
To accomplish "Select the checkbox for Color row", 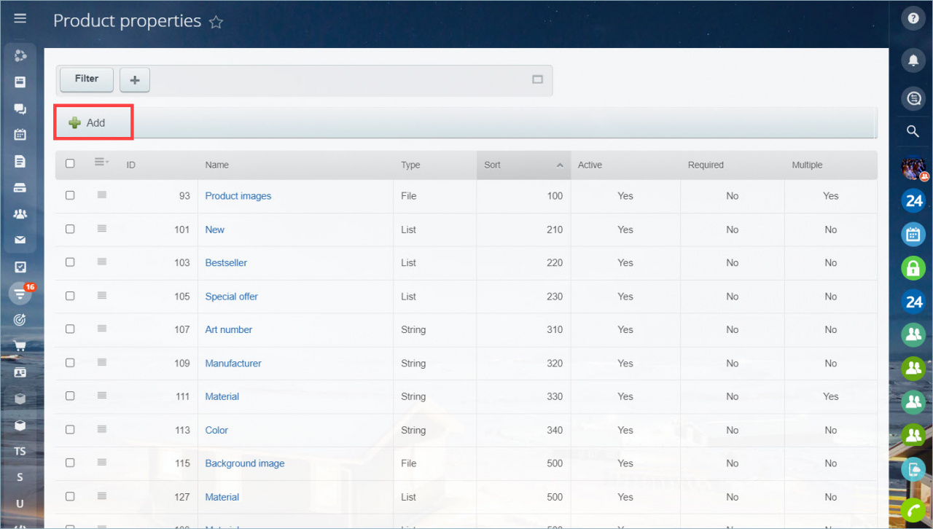I will (x=70, y=429).
